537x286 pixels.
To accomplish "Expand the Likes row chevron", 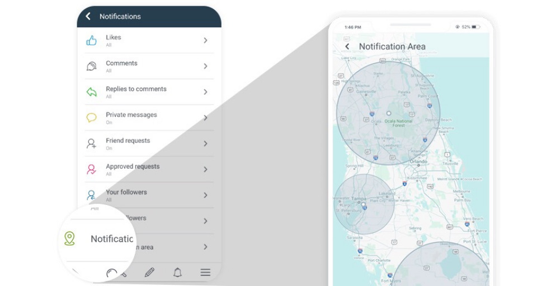I will [x=205, y=40].
